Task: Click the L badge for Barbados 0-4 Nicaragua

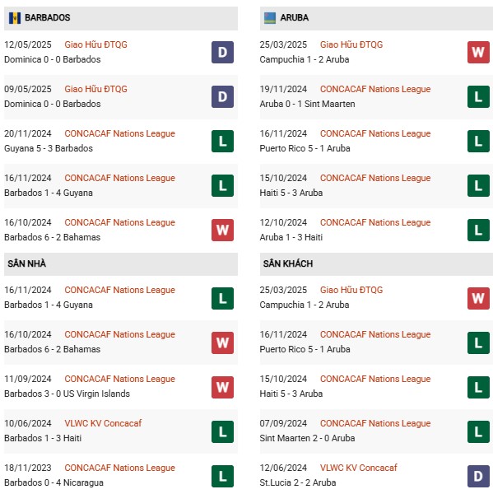Action: coord(222,476)
